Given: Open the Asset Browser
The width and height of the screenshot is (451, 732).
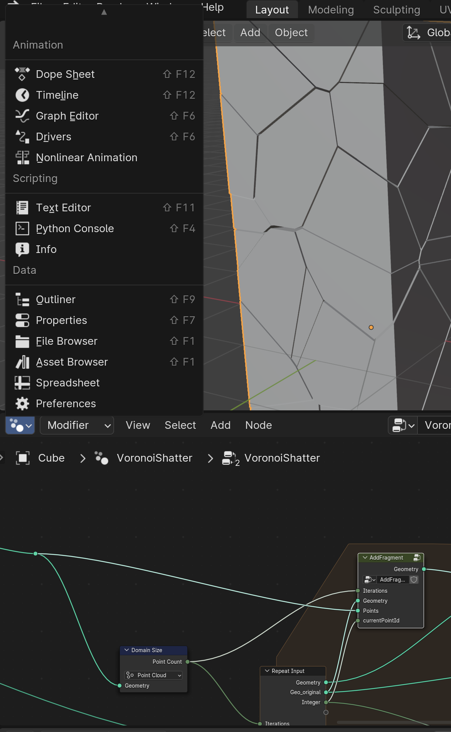Looking at the screenshot, I should point(104,362).
